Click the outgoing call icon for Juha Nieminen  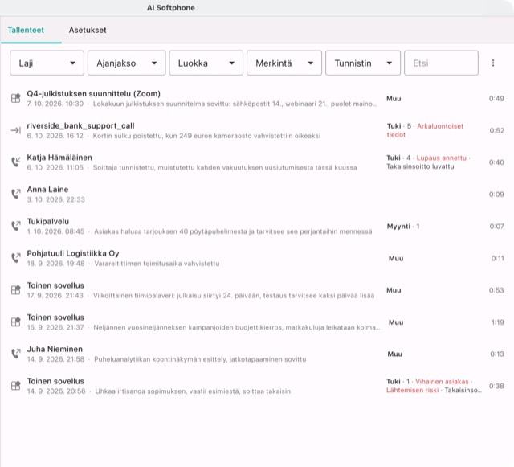pyautogui.click(x=16, y=354)
